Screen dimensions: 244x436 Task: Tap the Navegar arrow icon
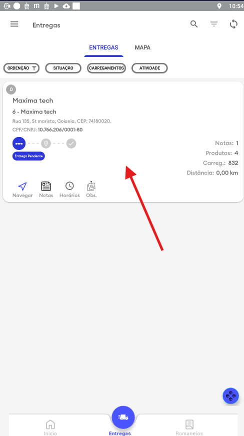22,186
